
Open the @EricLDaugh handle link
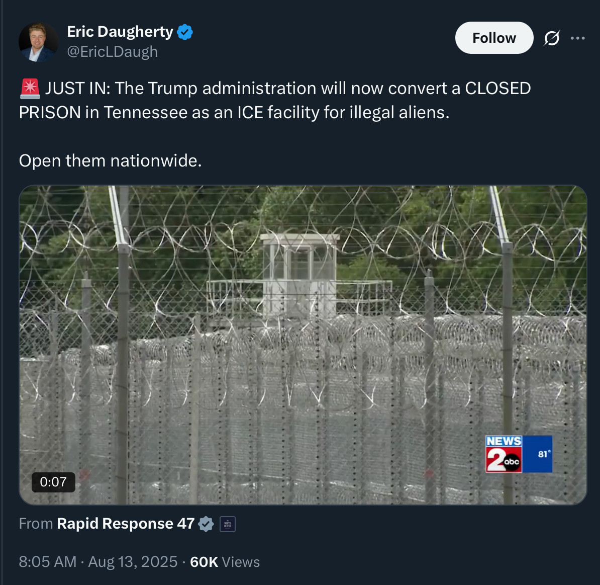(112, 52)
